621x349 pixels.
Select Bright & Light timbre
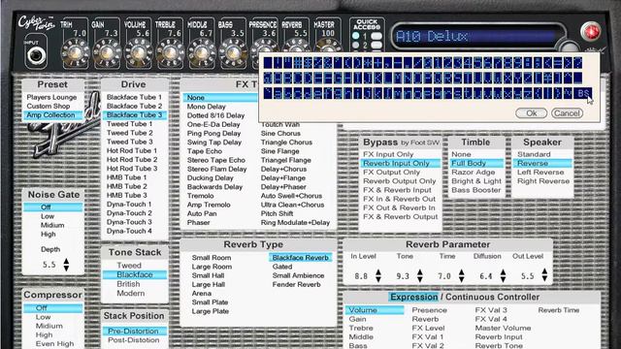476,181
